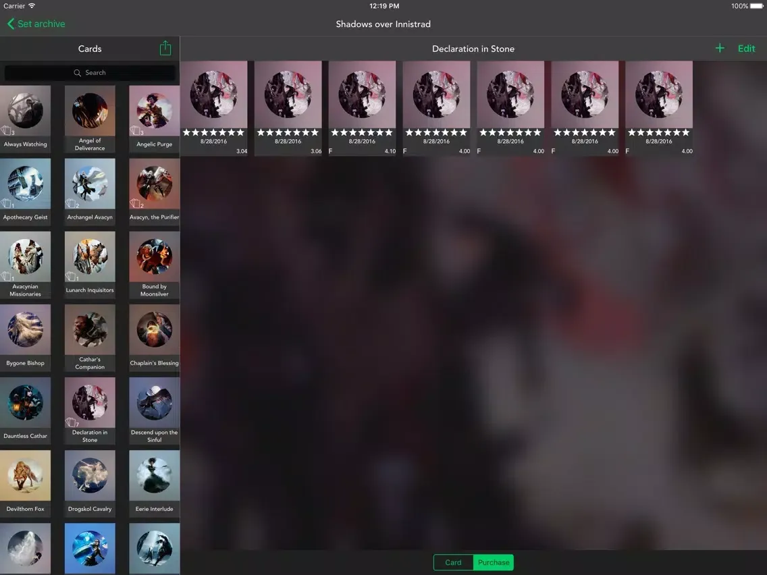
Task: Tap the 12:19 PM clock
Action: 384,6
